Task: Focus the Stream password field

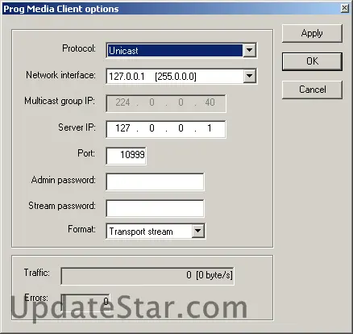Action: (155, 208)
